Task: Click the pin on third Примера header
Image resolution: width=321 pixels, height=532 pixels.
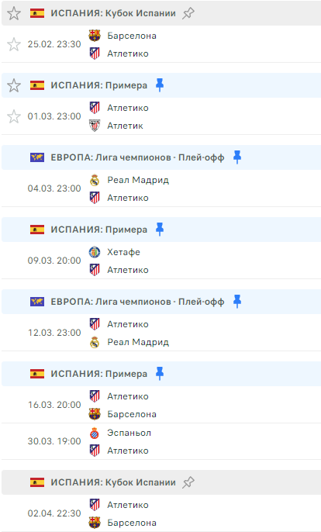Action: [x=160, y=374]
